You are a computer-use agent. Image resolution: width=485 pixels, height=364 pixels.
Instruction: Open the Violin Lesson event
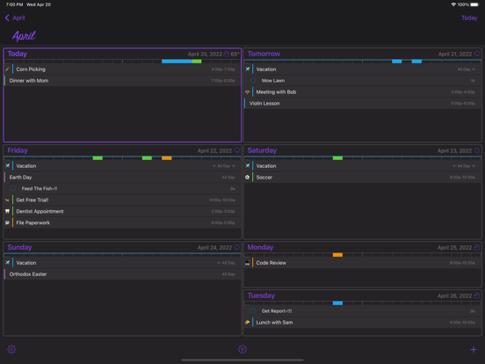pos(363,104)
